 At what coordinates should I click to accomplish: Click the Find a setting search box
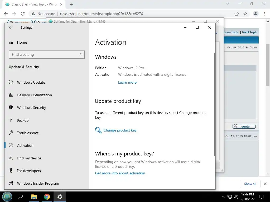tap(46, 55)
